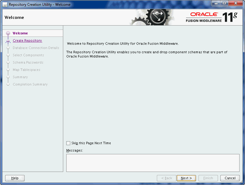
Task: Open Help for this wizard
Action: point(15,178)
